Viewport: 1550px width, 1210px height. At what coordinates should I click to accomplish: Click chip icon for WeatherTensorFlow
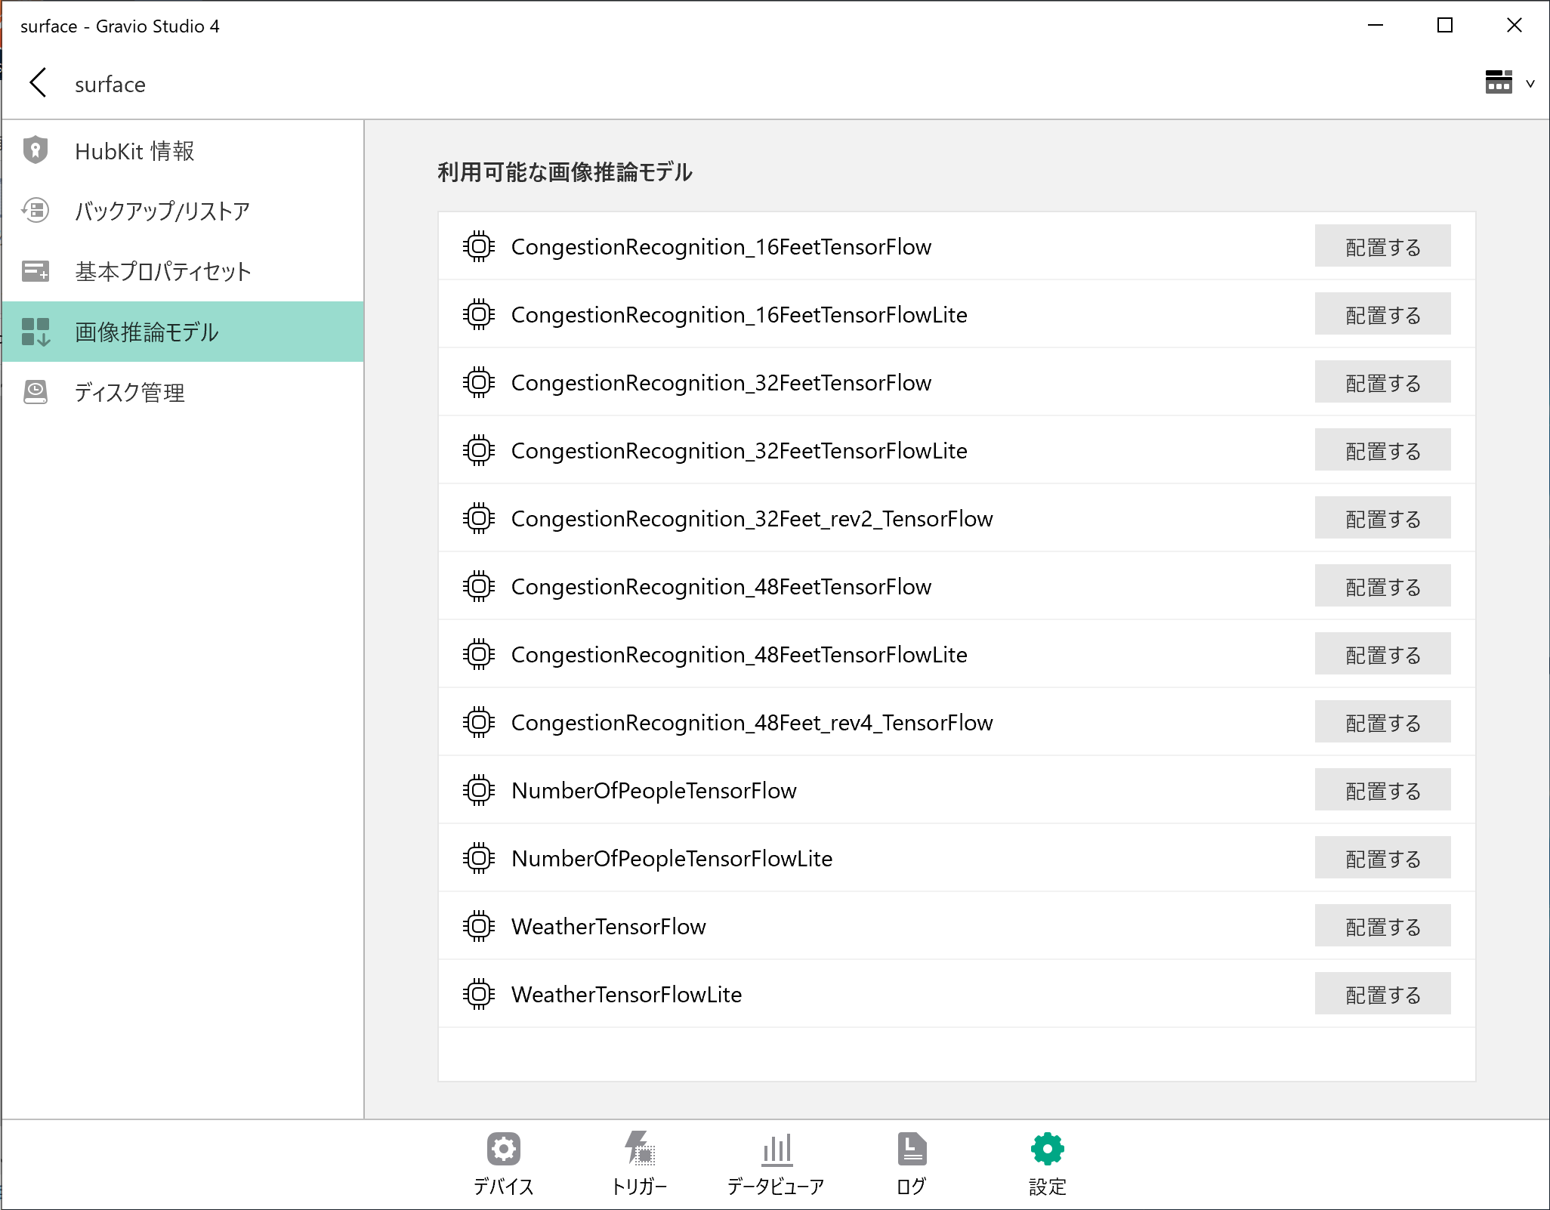(479, 926)
